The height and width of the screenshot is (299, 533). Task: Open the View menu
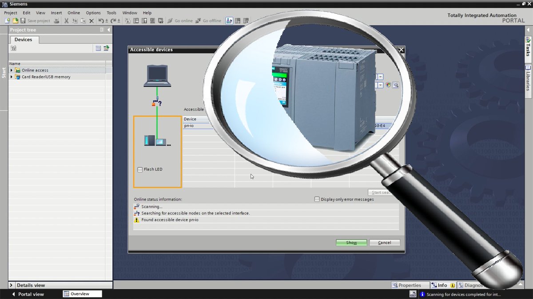pos(40,13)
